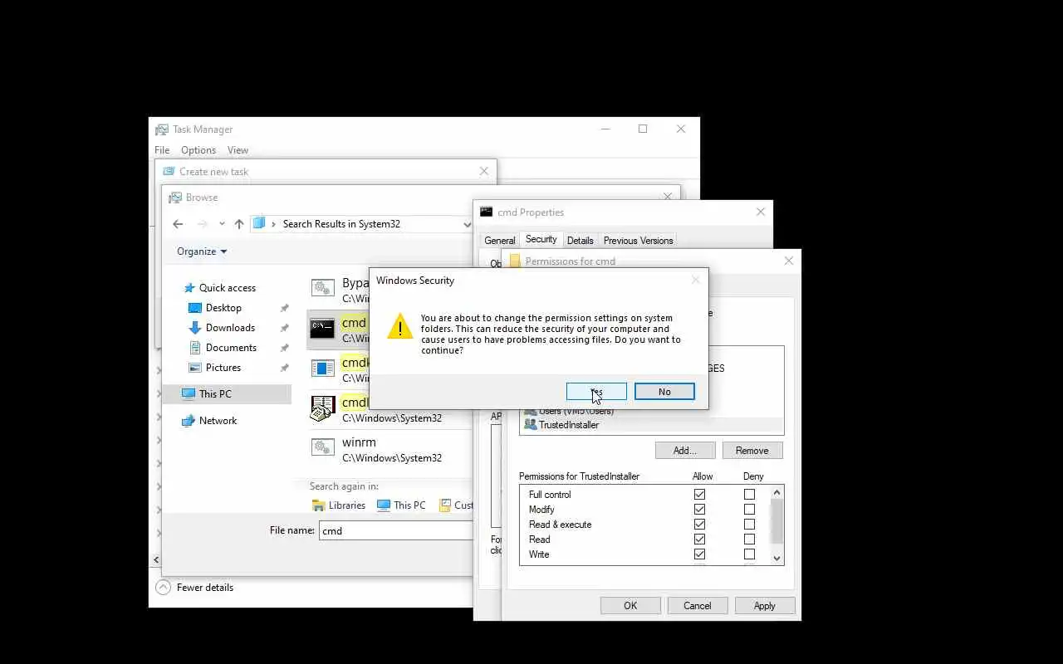
Task: Toggle Allow checkbox for Write
Action: point(699,554)
